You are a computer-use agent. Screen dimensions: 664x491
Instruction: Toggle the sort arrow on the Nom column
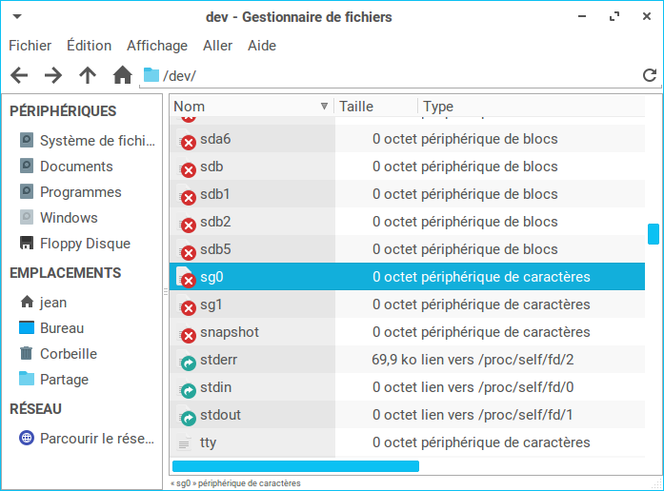pyautogui.click(x=325, y=107)
